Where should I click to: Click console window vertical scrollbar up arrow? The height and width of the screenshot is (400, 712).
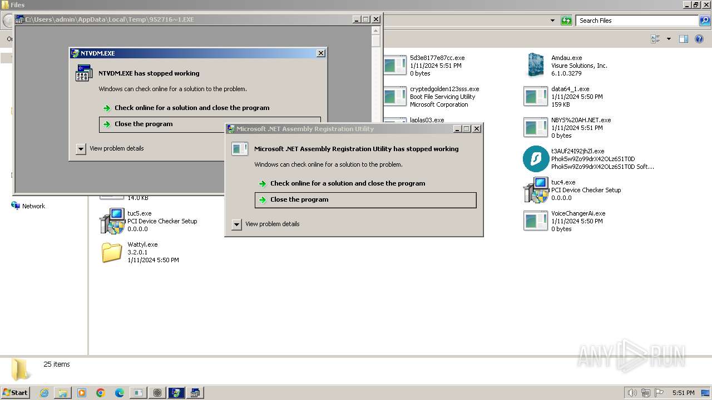(376, 31)
